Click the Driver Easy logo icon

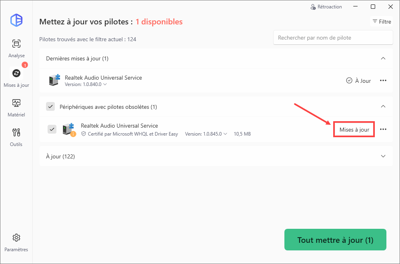point(16,20)
